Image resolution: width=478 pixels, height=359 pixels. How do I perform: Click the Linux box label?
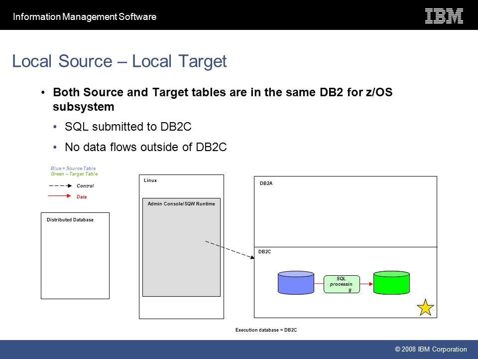[x=150, y=180]
